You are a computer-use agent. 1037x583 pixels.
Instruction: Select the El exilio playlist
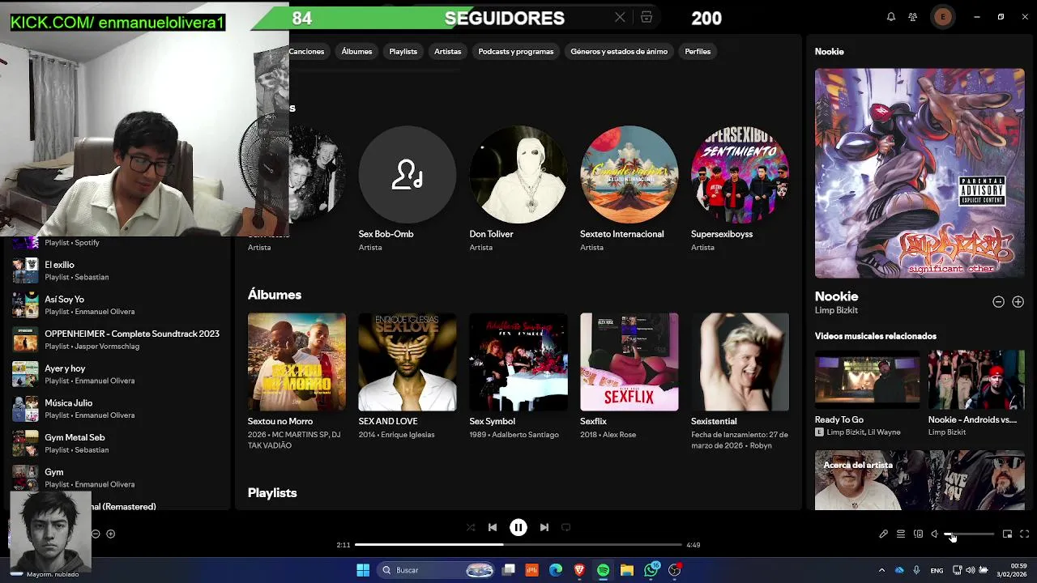tap(117, 270)
